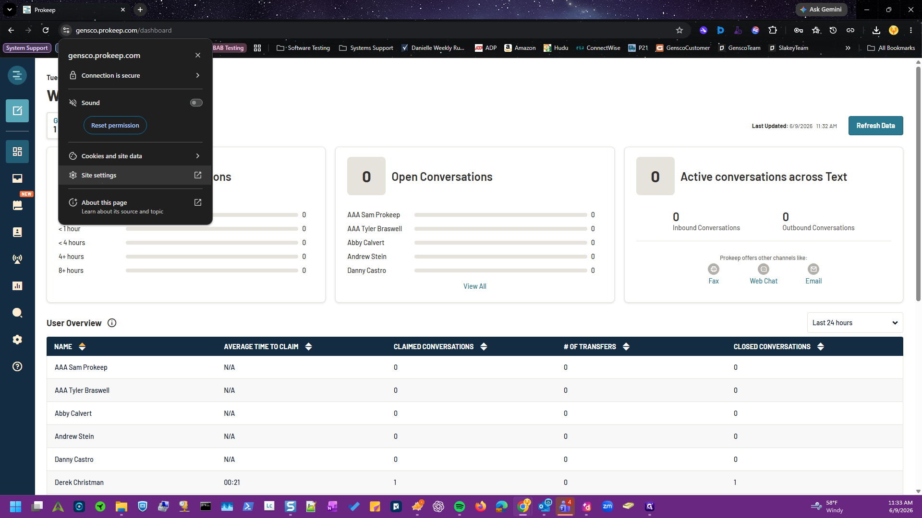Click Derek Christman in the table
This screenshot has height=518, width=922.
coord(79,483)
